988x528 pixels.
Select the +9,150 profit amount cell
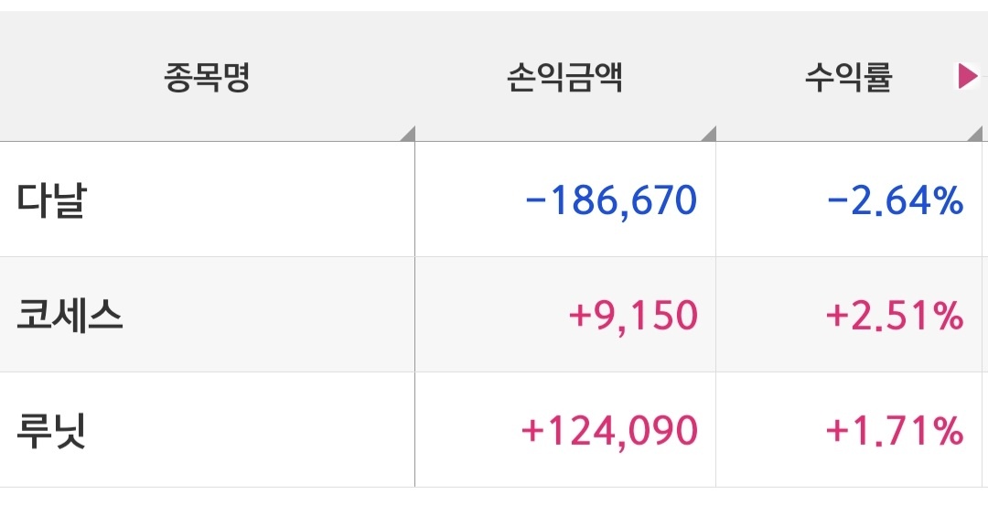click(565, 315)
